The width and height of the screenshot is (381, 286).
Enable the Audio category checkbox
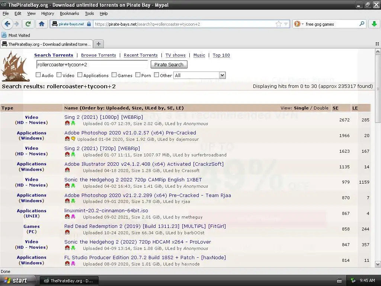(38, 75)
